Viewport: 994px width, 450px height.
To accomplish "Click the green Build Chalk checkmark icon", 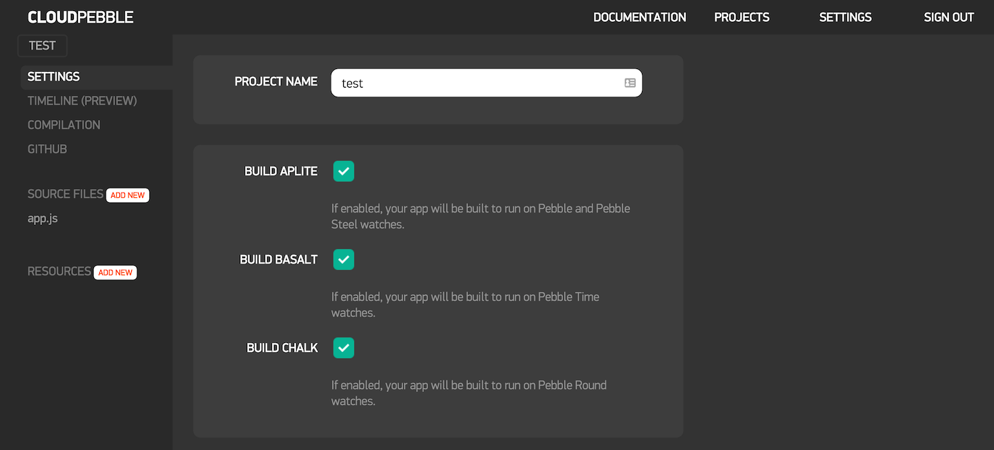I will click(x=343, y=347).
